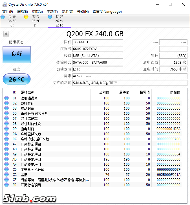Click the 良好 health status button
Screen dimensions: 190x205
[x=17, y=54]
